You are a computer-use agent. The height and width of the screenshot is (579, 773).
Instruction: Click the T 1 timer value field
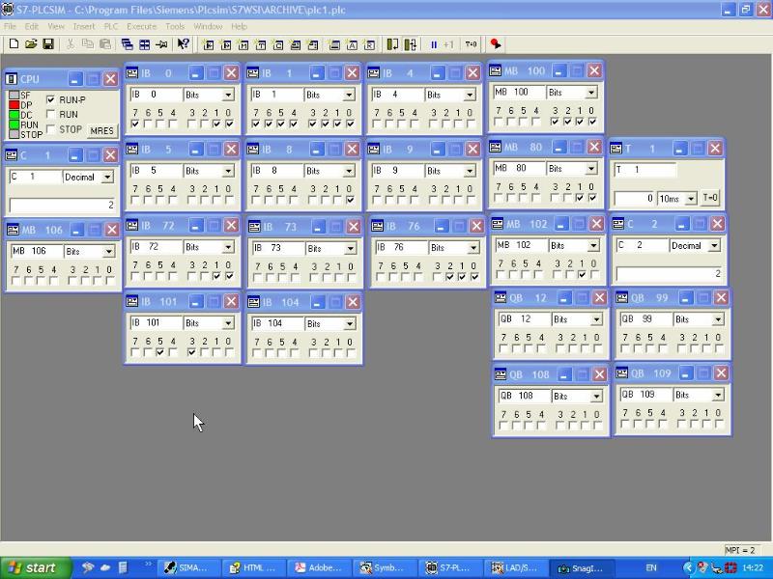click(635, 199)
